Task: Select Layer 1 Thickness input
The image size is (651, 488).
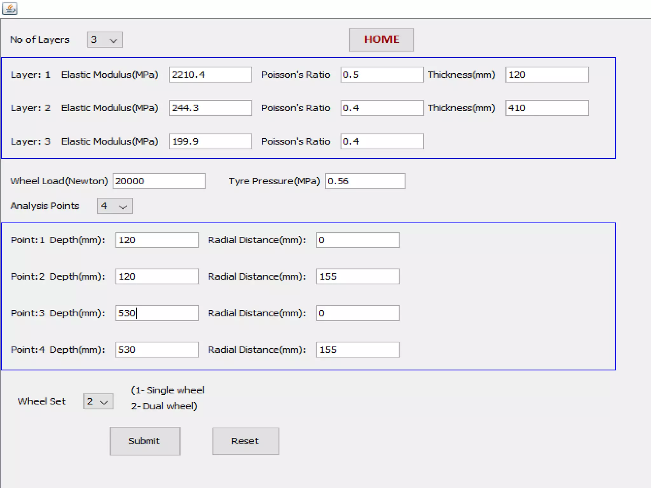Action: (547, 75)
